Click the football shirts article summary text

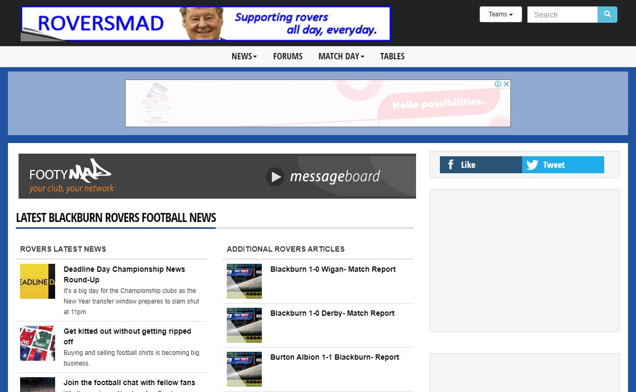(131, 358)
